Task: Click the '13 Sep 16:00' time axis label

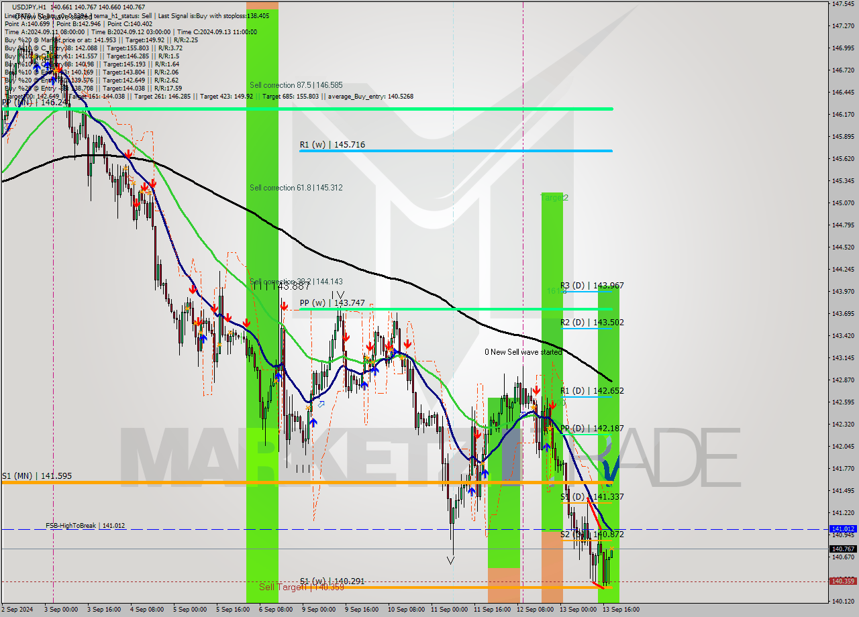Action: pyautogui.click(x=620, y=610)
